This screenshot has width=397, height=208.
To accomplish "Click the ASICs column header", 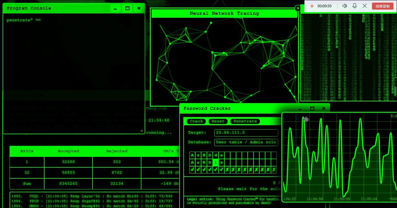I will (27, 151).
